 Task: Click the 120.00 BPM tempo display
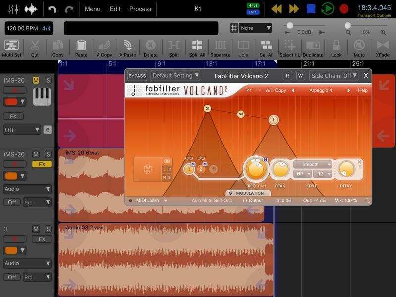point(22,28)
